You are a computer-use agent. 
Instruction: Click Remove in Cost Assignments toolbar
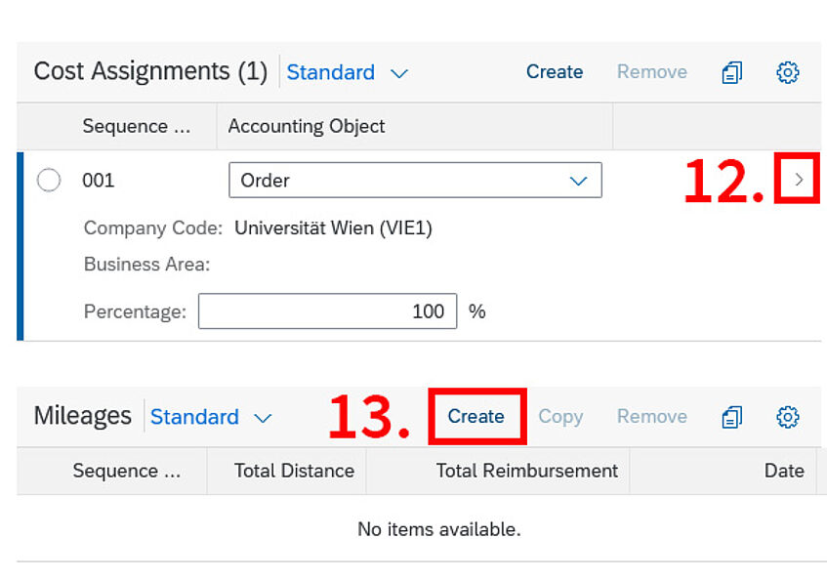coord(652,71)
